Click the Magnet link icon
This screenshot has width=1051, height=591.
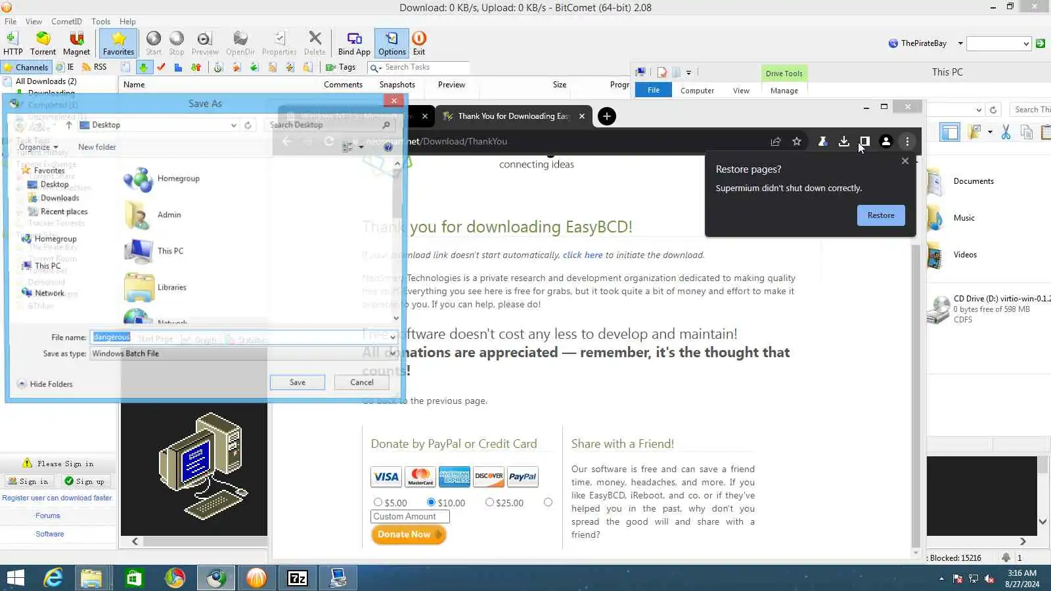(x=76, y=43)
